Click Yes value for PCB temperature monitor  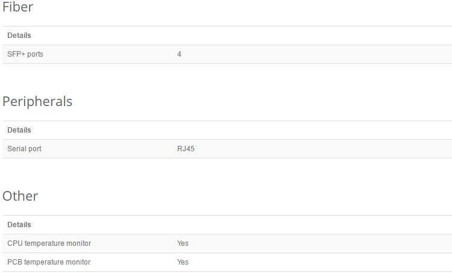coord(183,262)
